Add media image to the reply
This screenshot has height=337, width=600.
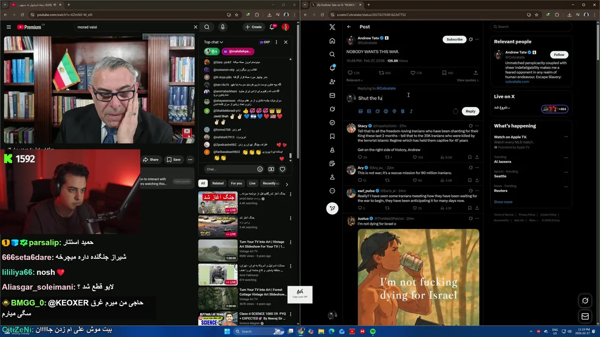tap(360, 111)
